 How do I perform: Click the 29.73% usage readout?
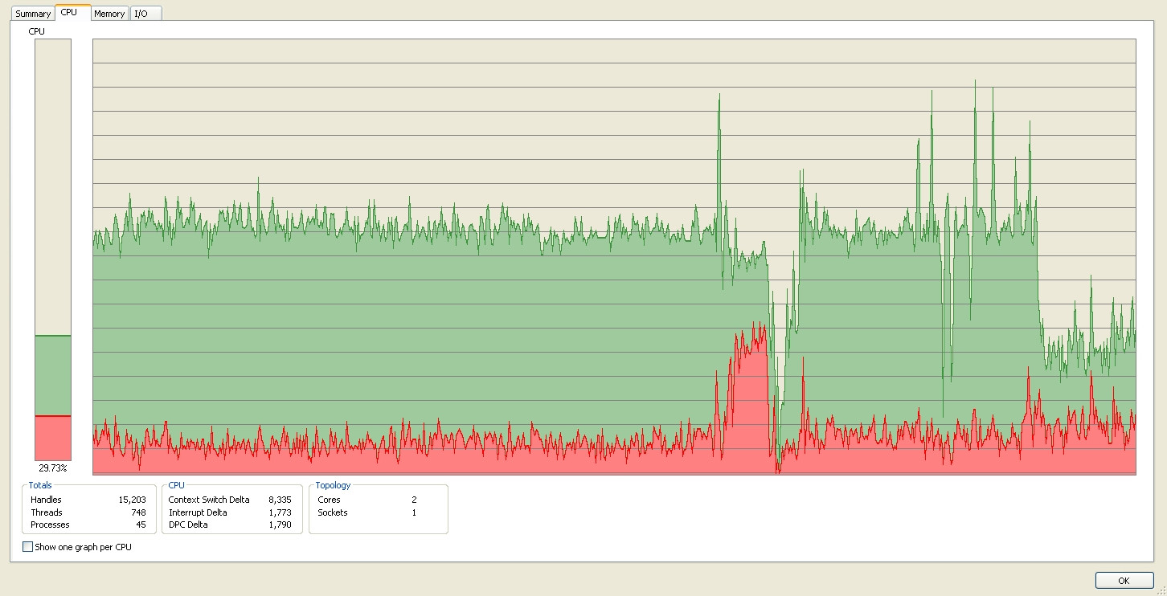[x=53, y=467]
